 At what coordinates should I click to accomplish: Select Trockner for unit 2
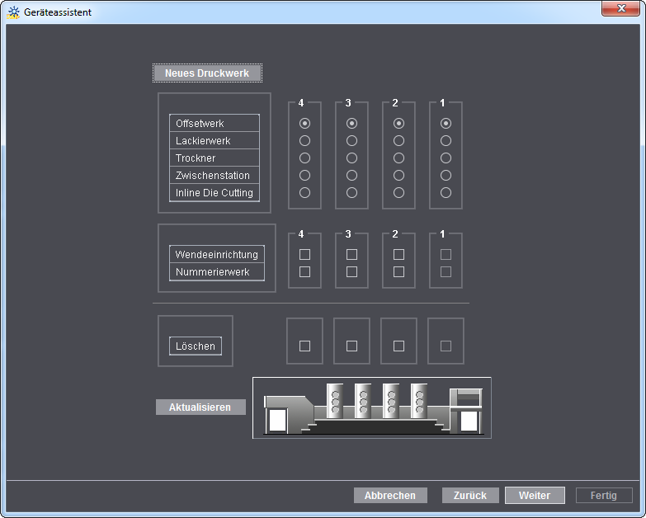pos(398,158)
